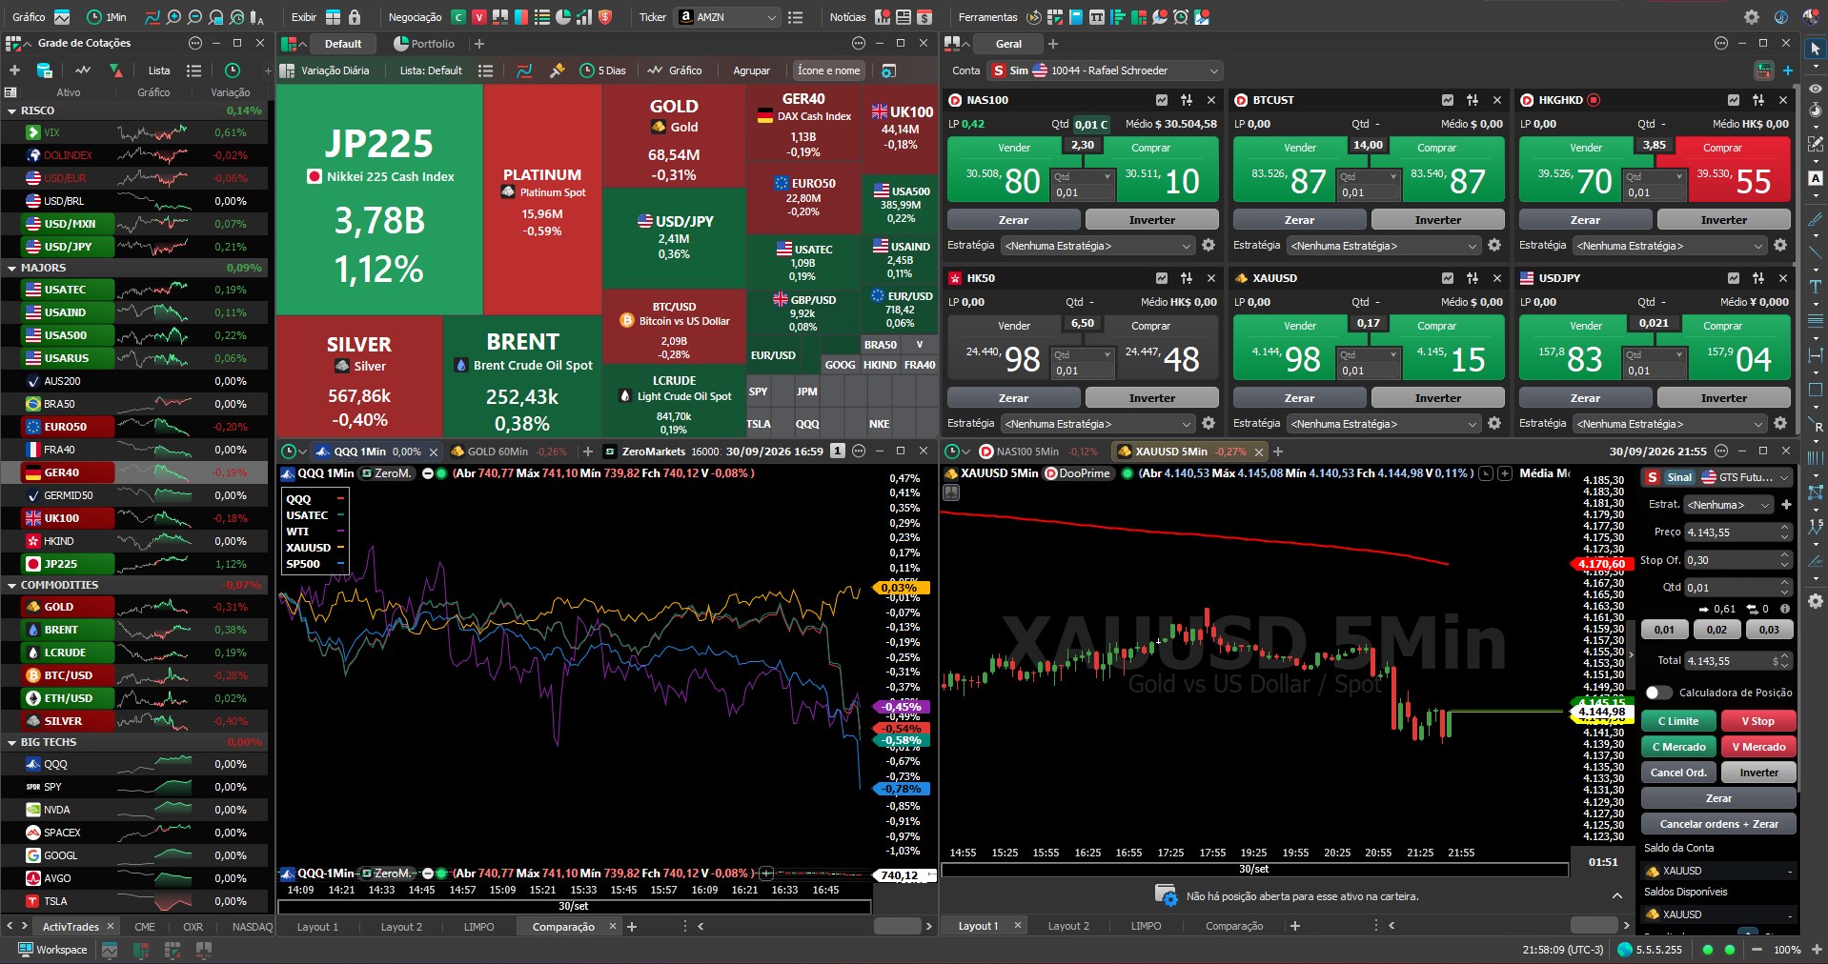Toggle the NAS100 boleta checkbox icon

point(1162,100)
